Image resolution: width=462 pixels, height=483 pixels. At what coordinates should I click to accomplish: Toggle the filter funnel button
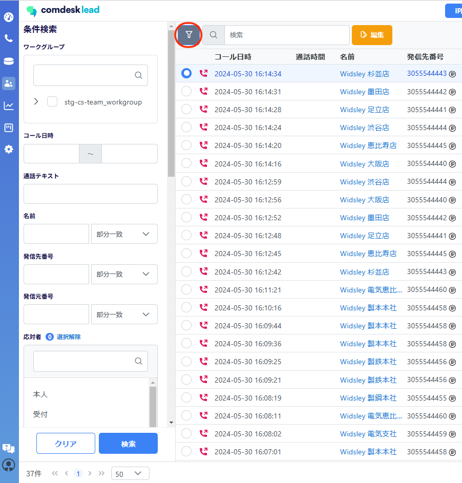tap(189, 35)
